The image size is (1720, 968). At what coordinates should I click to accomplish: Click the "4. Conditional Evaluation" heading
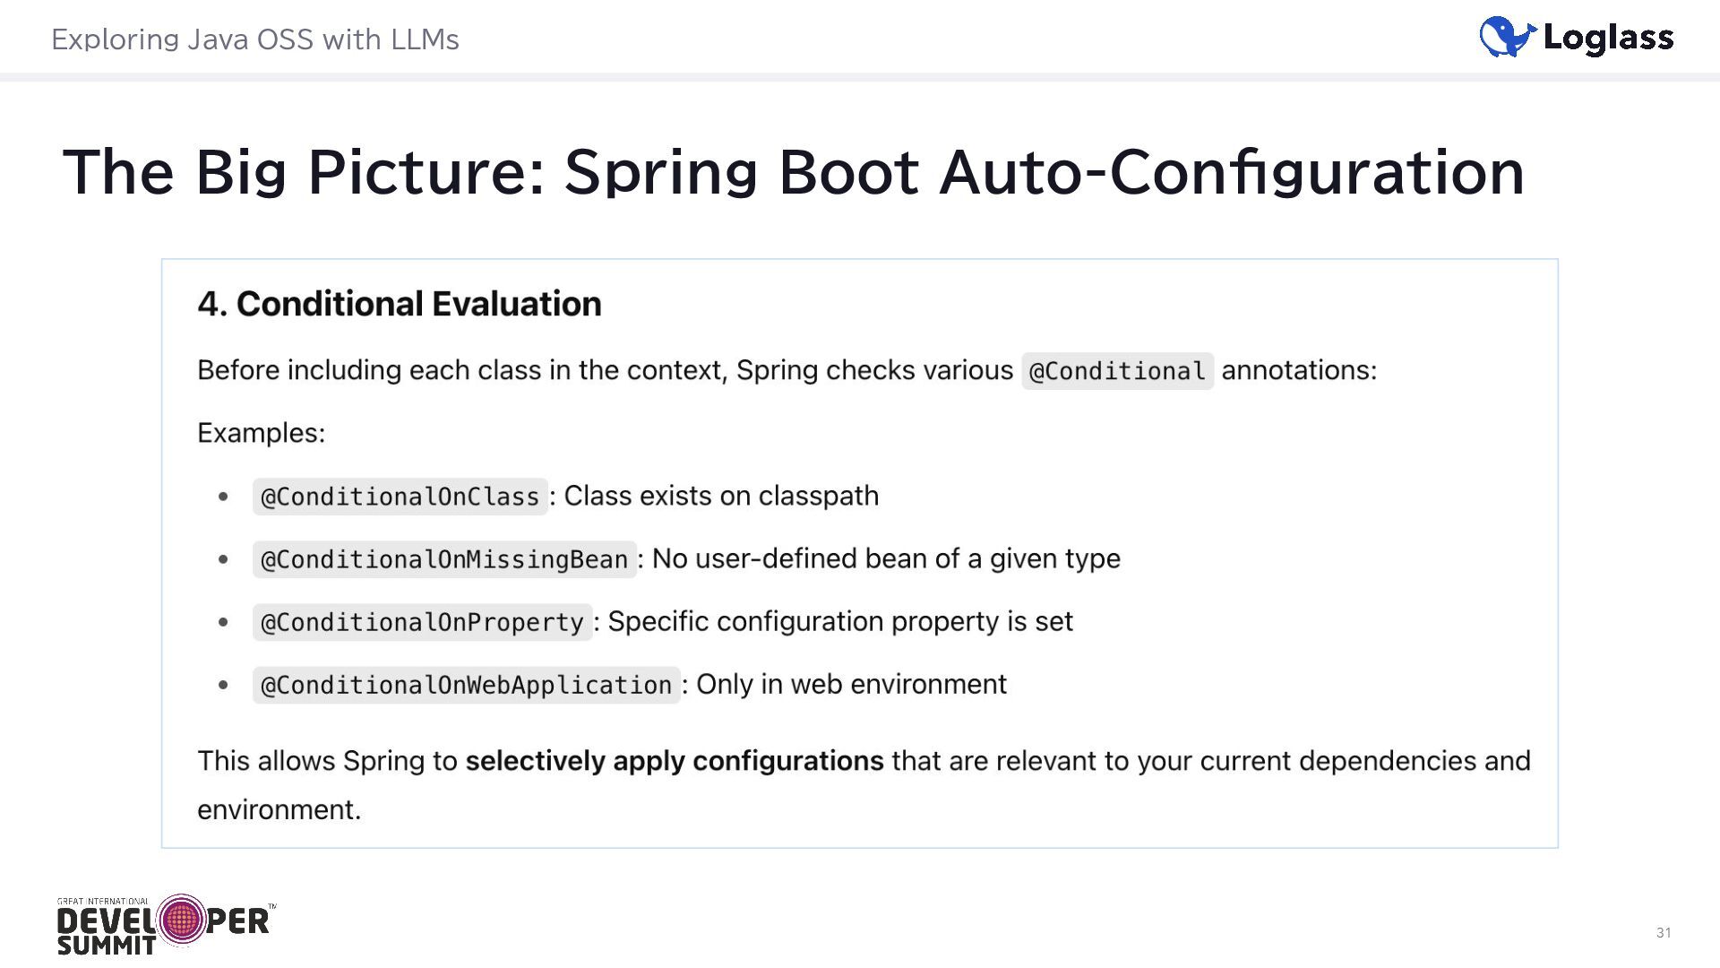400,304
